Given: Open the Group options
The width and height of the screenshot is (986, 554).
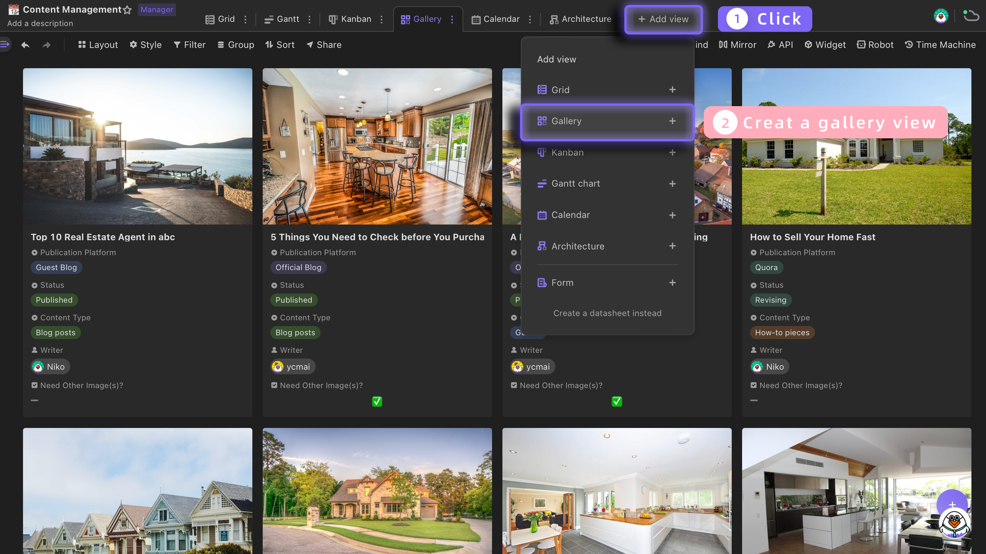Looking at the screenshot, I should [236, 45].
